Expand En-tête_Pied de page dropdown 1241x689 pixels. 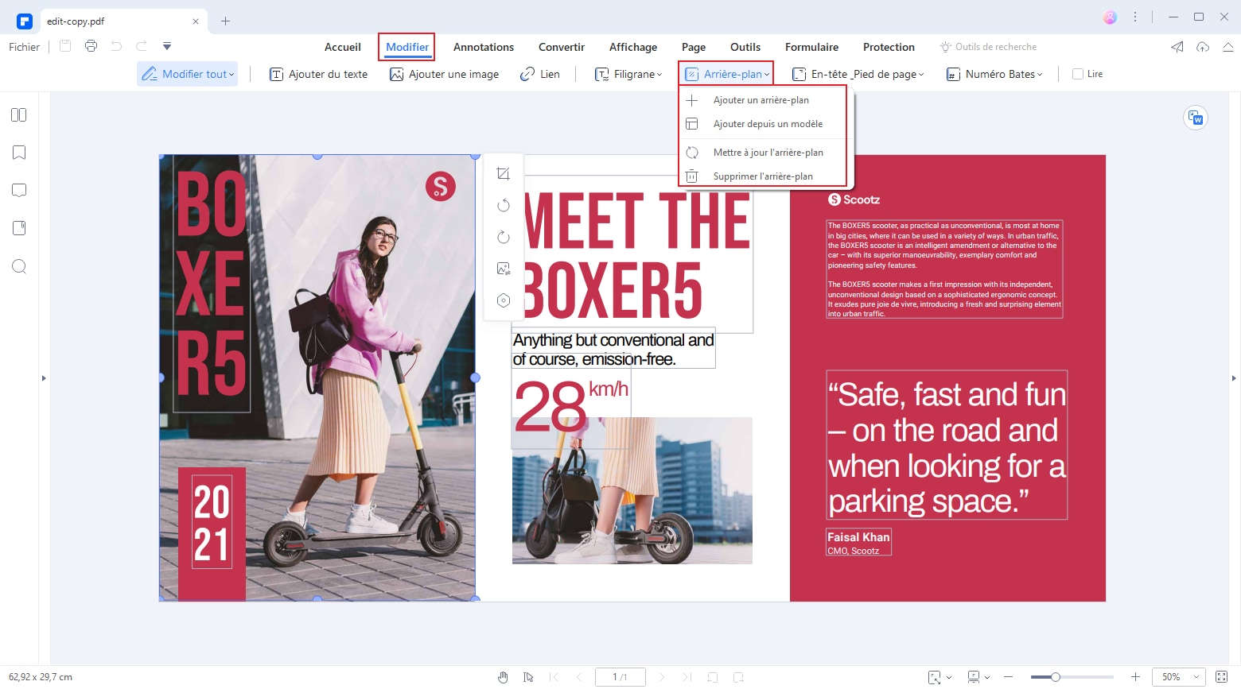click(858, 74)
